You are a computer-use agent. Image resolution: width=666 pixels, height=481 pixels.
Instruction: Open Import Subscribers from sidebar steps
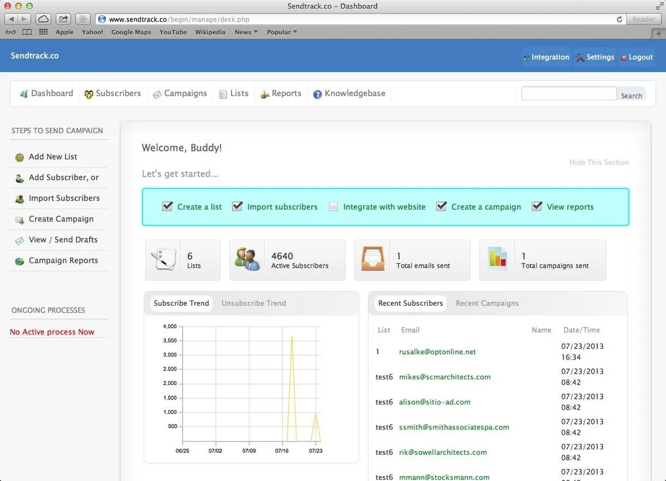(64, 198)
